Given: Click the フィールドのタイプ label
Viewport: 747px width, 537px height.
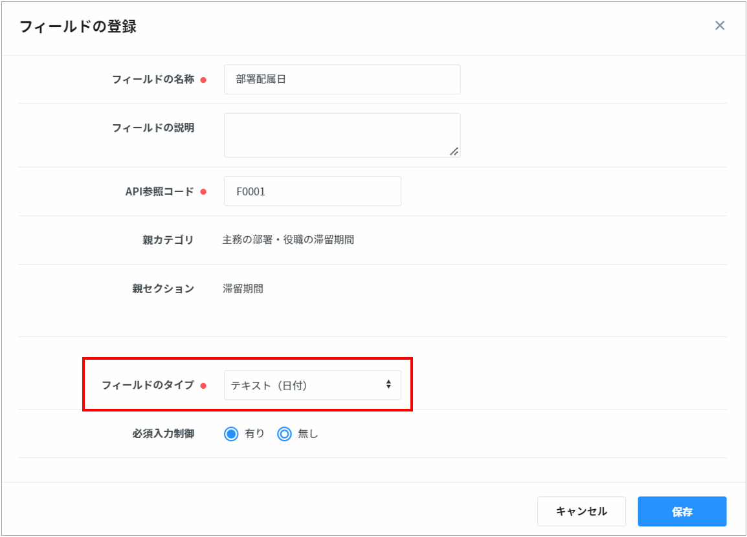Looking at the screenshot, I should pos(148,386).
